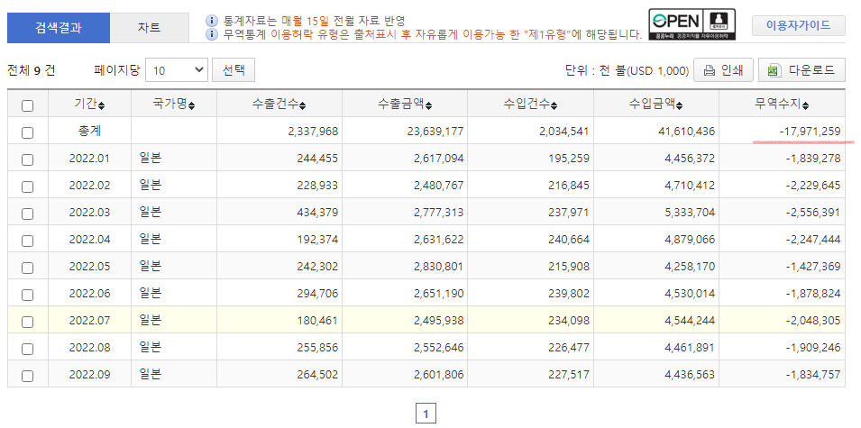This screenshot has height=428, width=861.
Task: Toggle the select-all header checkbox
Action: tap(27, 105)
